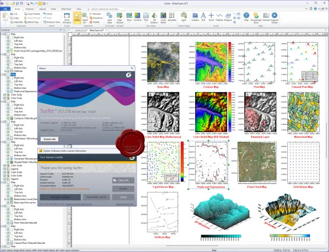Click Copy Format in ribbon
Viewport: 329px width, 252px height.
click(x=32, y=14)
